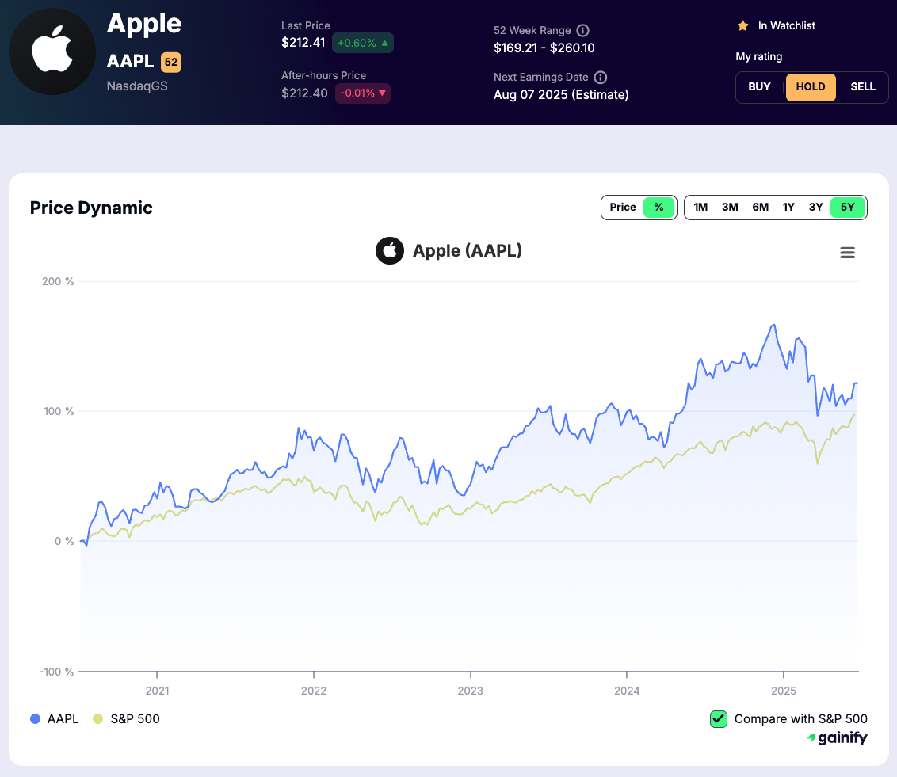Click the 2024 x-axis label
This screenshot has height=777, width=897.
coord(627,691)
